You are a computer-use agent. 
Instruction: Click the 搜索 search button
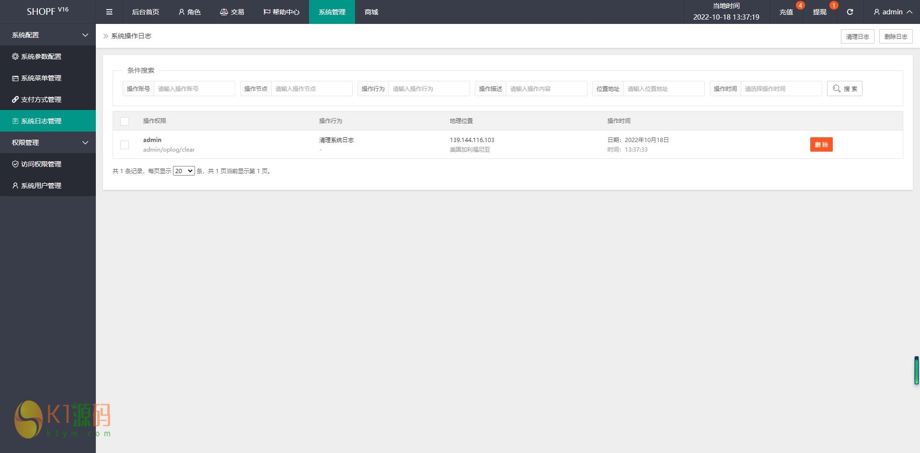pos(845,88)
